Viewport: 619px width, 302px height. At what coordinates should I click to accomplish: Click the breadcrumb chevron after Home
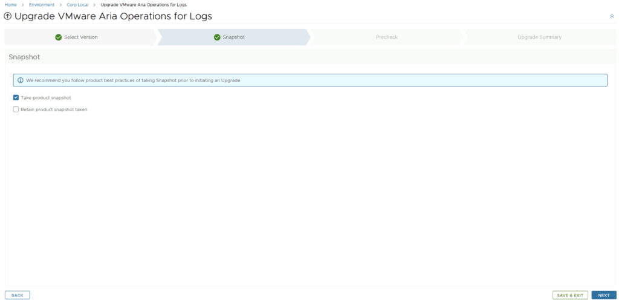[23, 5]
